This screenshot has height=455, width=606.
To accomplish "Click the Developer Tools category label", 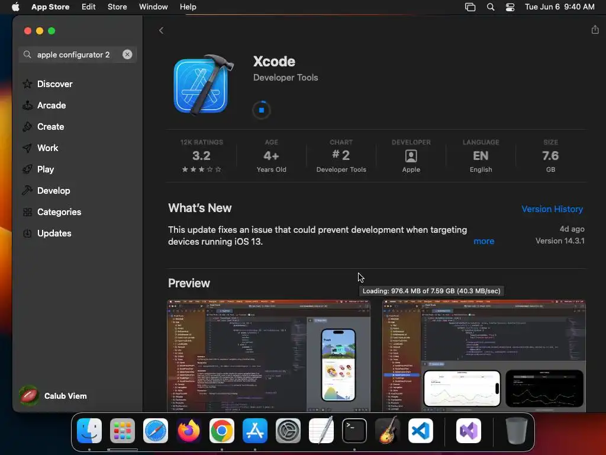I will [286, 78].
